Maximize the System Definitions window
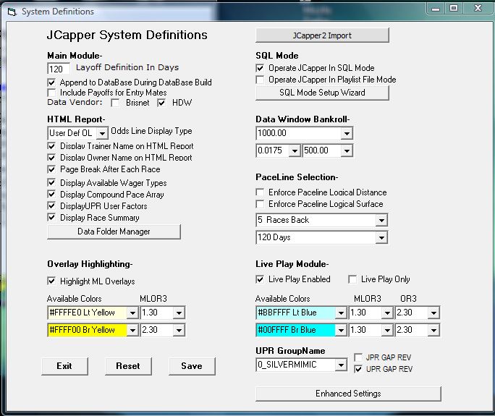 (454, 9)
